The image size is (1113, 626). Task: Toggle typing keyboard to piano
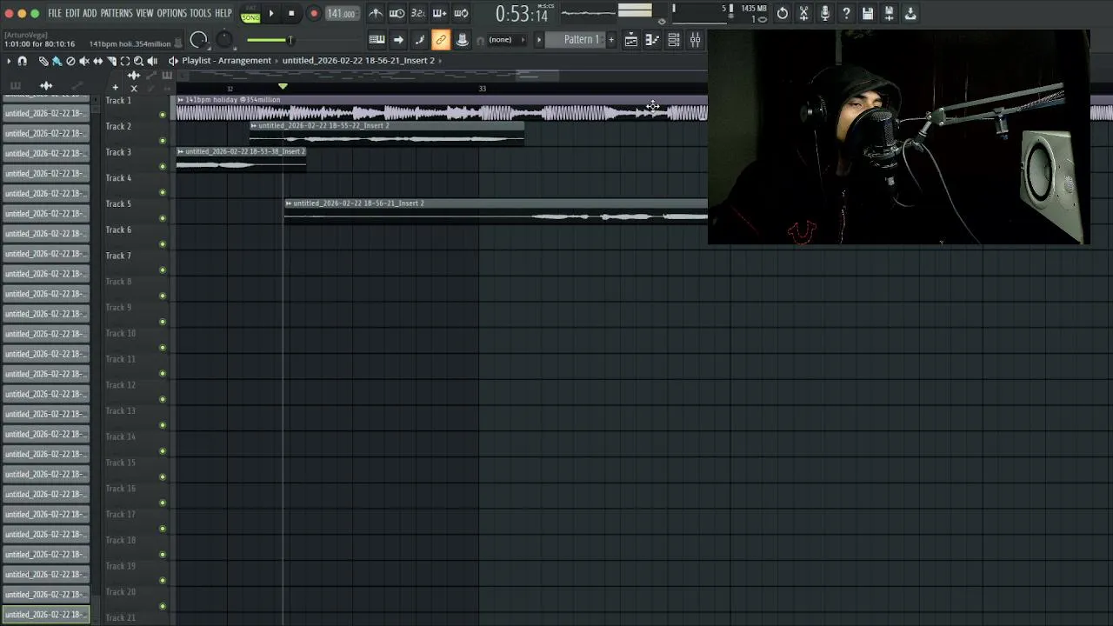pyautogui.click(x=377, y=39)
